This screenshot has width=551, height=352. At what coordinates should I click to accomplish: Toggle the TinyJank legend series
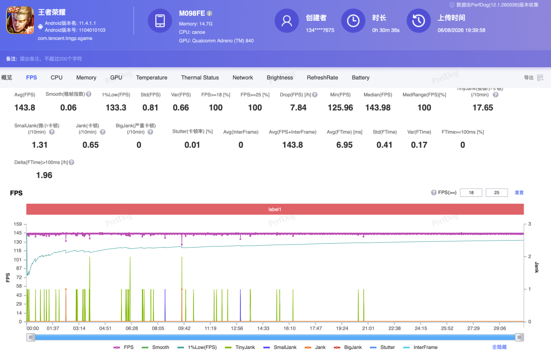(240, 347)
